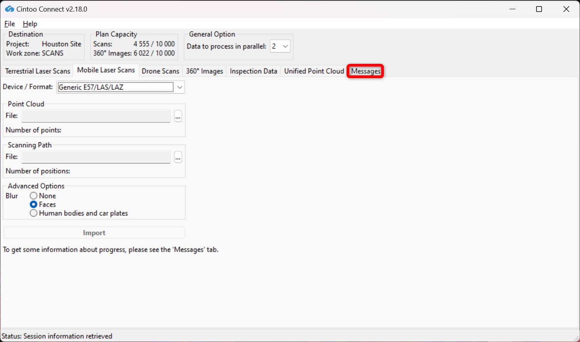Click the Point Cloud file path field
This screenshot has width=580, height=342.
96,116
